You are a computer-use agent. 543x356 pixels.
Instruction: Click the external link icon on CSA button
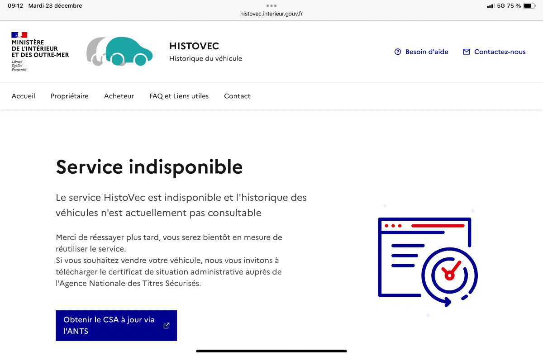click(x=167, y=325)
